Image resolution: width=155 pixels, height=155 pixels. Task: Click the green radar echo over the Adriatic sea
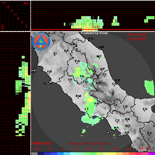[x=149, y=87]
